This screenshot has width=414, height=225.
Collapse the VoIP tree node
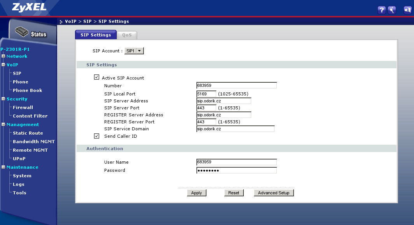click(x=3, y=65)
